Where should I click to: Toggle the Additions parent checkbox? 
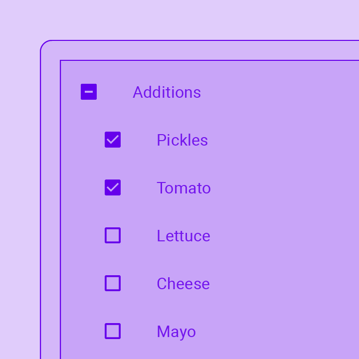[89, 92]
